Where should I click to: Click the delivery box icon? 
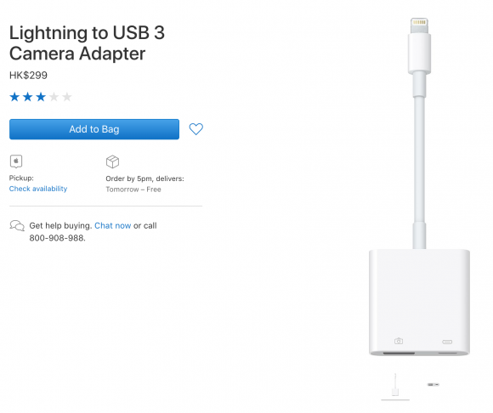pyautogui.click(x=112, y=161)
